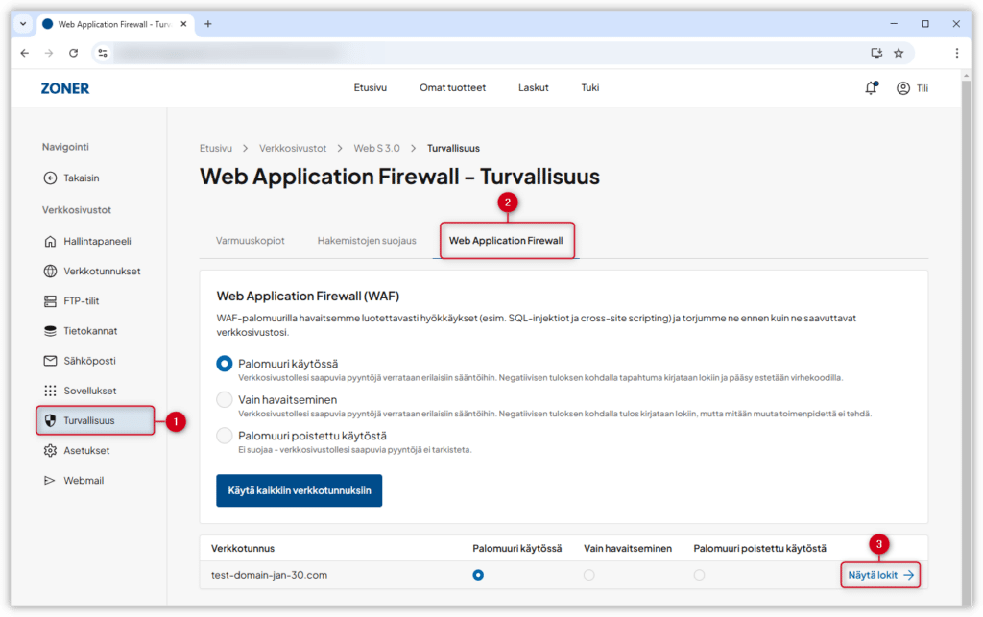
Task: Click the Sovellukset grid icon
Action: pyautogui.click(x=51, y=391)
